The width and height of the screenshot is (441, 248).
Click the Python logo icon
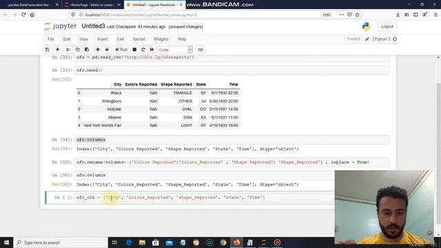(x=366, y=26)
